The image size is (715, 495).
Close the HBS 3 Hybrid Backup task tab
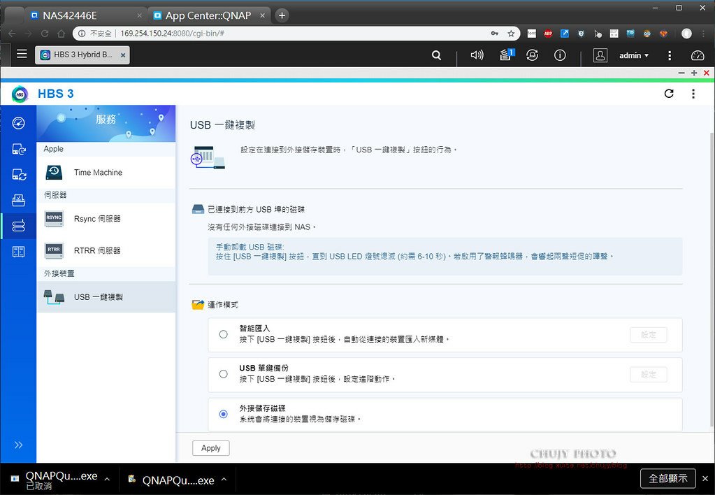pyautogui.click(x=123, y=55)
